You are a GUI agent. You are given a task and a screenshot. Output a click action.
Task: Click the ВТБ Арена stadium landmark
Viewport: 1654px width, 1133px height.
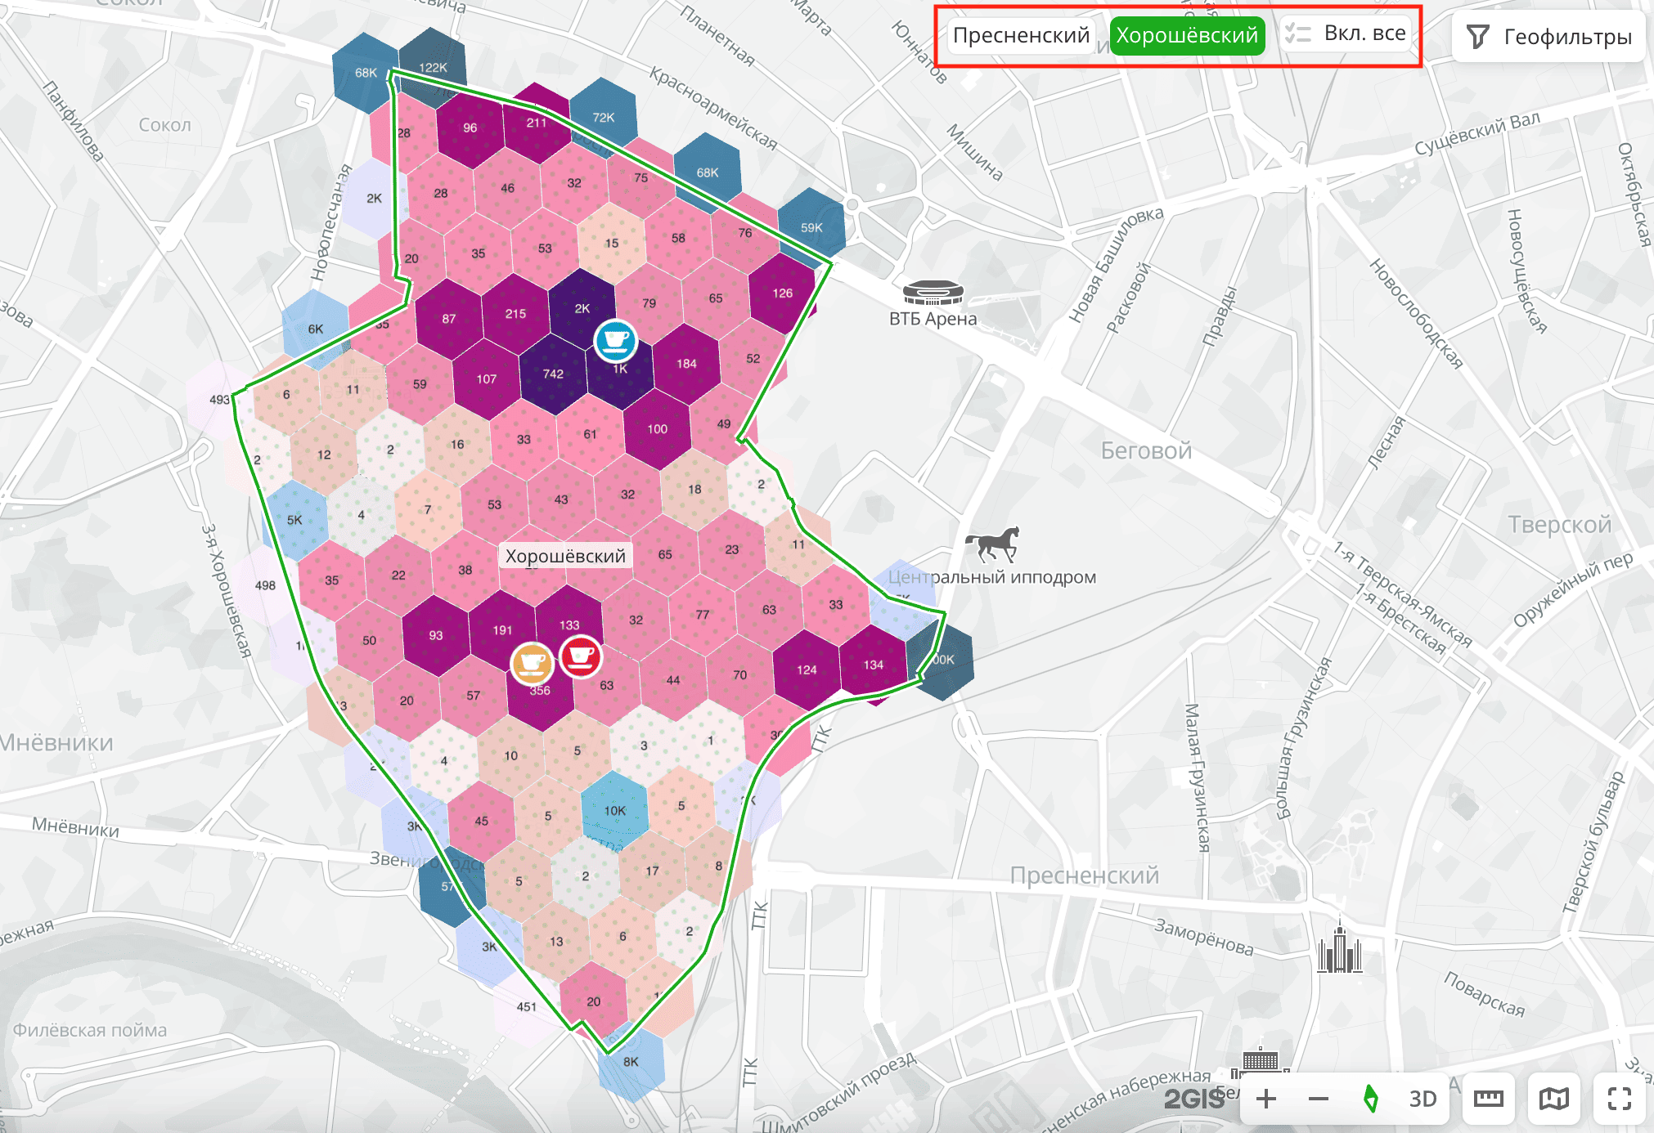coord(933,293)
